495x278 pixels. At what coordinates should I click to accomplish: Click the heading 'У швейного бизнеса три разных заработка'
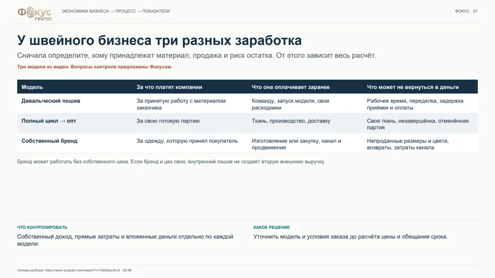159,41
